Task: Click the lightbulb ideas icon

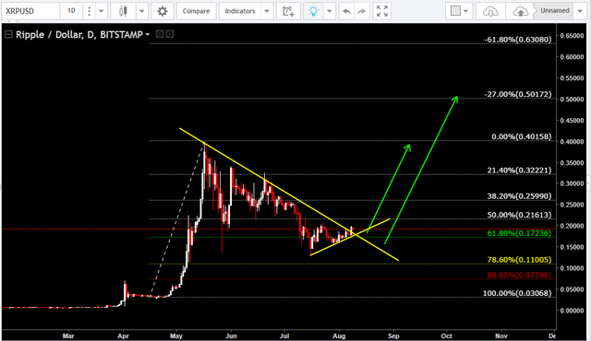Action: pos(313,11)
